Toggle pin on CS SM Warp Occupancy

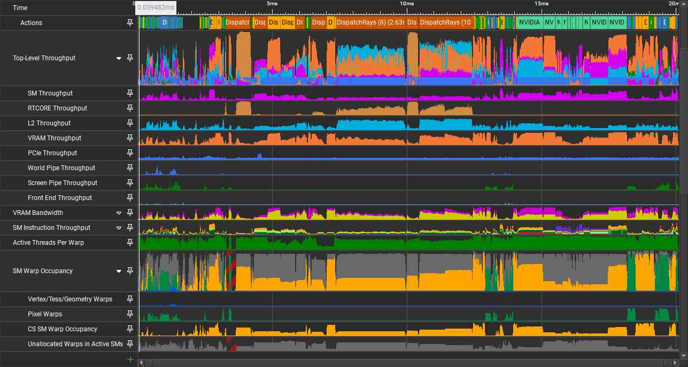[130, 329]
